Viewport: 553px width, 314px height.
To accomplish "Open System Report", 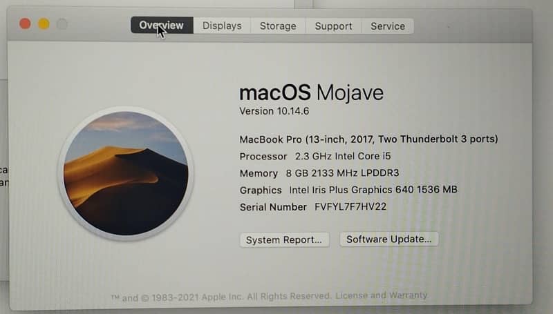I will 284,239.
